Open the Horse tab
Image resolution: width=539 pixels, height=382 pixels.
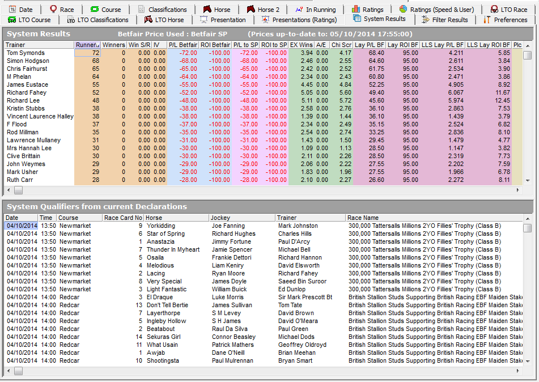click(x=217, y=9)
